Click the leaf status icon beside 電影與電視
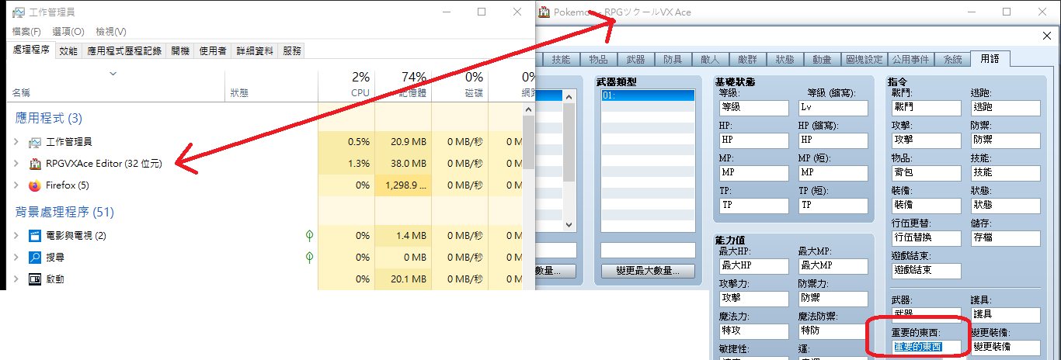1061x360 pixels. click(309, 234)
